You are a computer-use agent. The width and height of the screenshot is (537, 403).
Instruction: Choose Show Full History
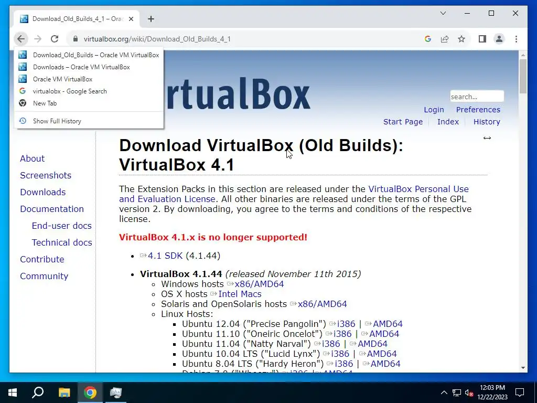tap(89, 121)
